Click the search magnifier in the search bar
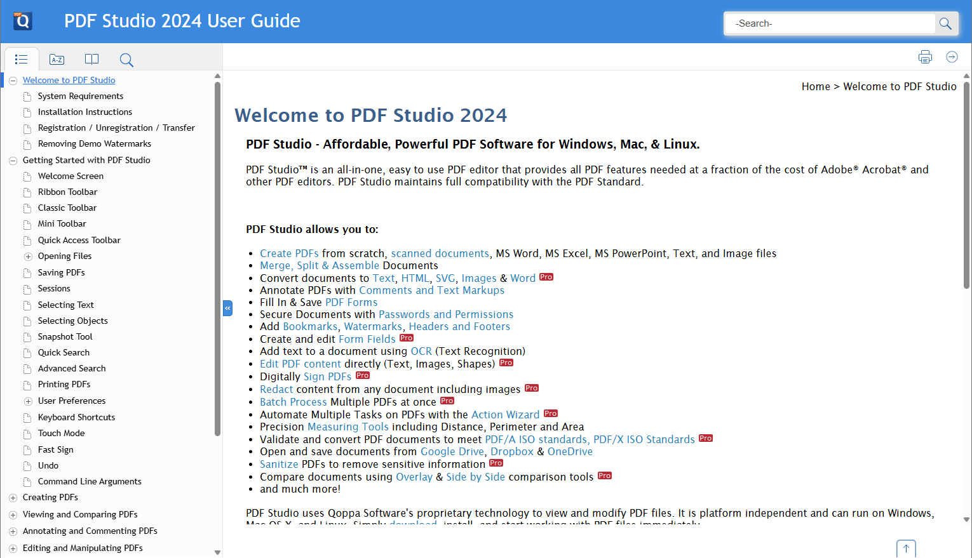972x558 pixels. coord(945,23)
